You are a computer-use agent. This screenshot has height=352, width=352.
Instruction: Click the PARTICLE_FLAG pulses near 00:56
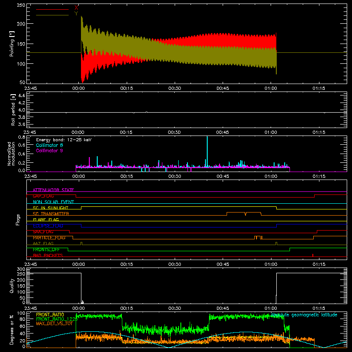point(258,238)
